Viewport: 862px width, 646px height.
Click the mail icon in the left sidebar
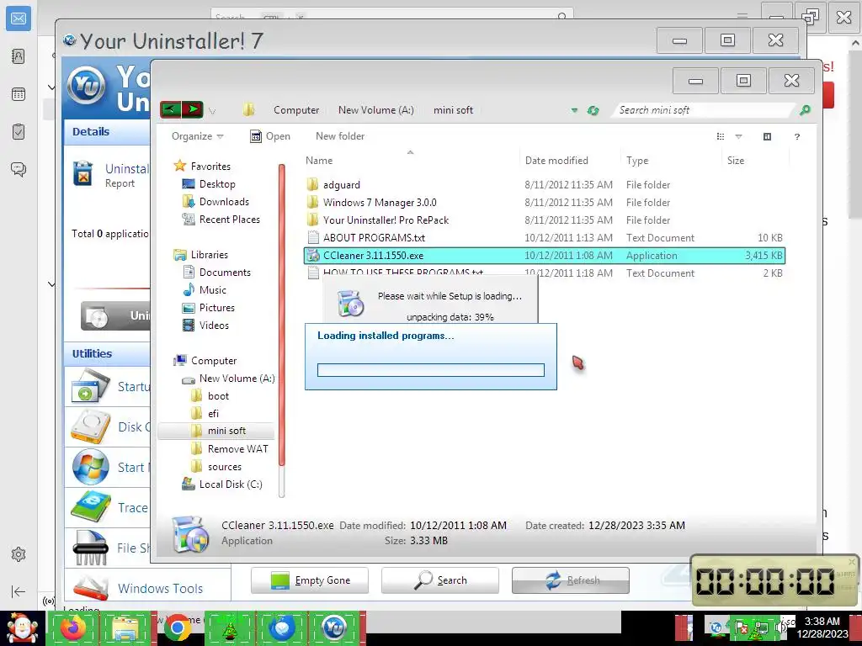(x=19, y=19)
